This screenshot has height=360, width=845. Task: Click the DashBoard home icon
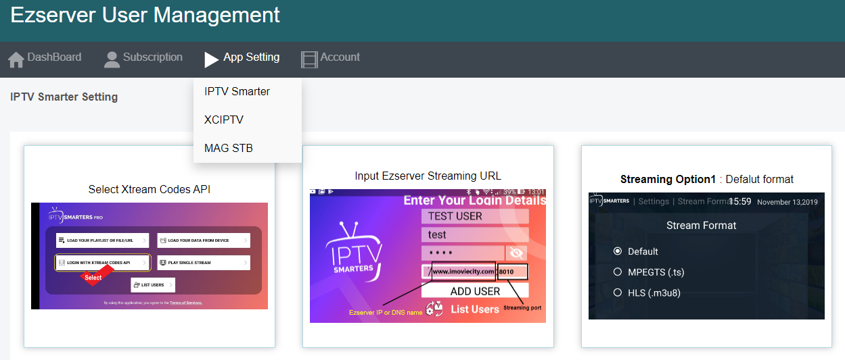(x=16, y=59)
